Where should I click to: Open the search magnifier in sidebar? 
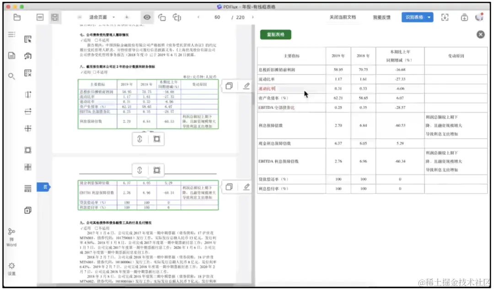(x=11, y=76)
